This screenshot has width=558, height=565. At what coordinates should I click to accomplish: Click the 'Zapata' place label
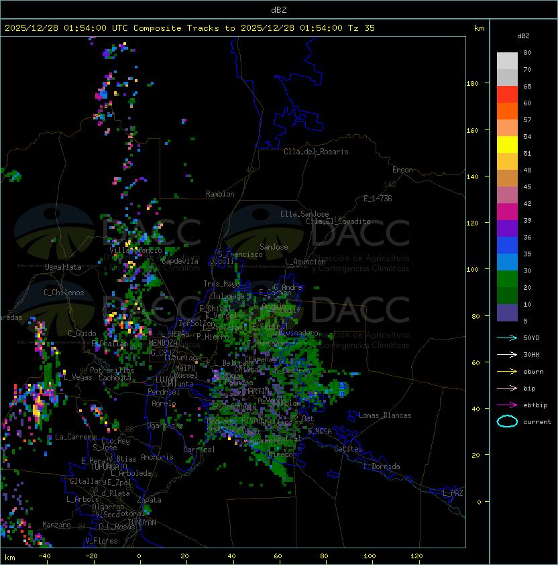[x=149, y=500]
